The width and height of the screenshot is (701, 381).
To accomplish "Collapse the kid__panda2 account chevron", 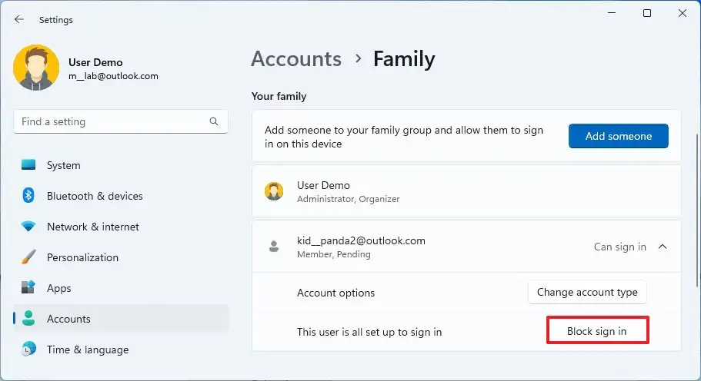I will (x=663, y=247).
